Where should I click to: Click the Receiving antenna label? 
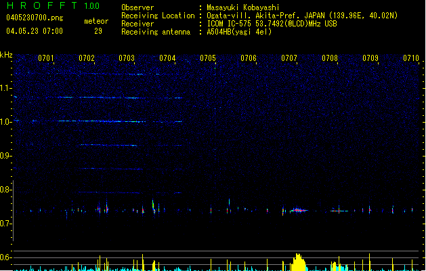[x=156, y=32]
